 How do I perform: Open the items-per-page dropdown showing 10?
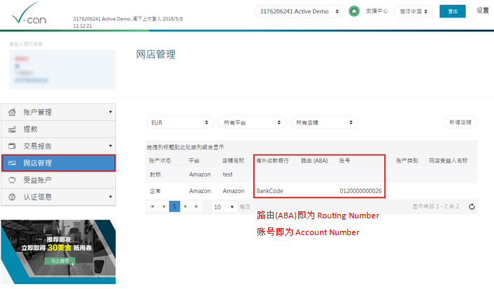[224, 206]
